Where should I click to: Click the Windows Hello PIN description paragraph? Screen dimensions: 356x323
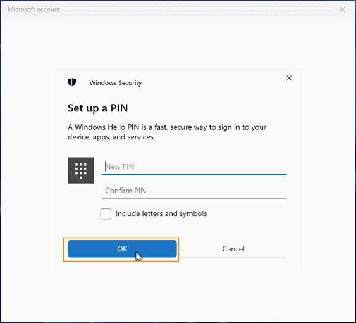[167, 132]
